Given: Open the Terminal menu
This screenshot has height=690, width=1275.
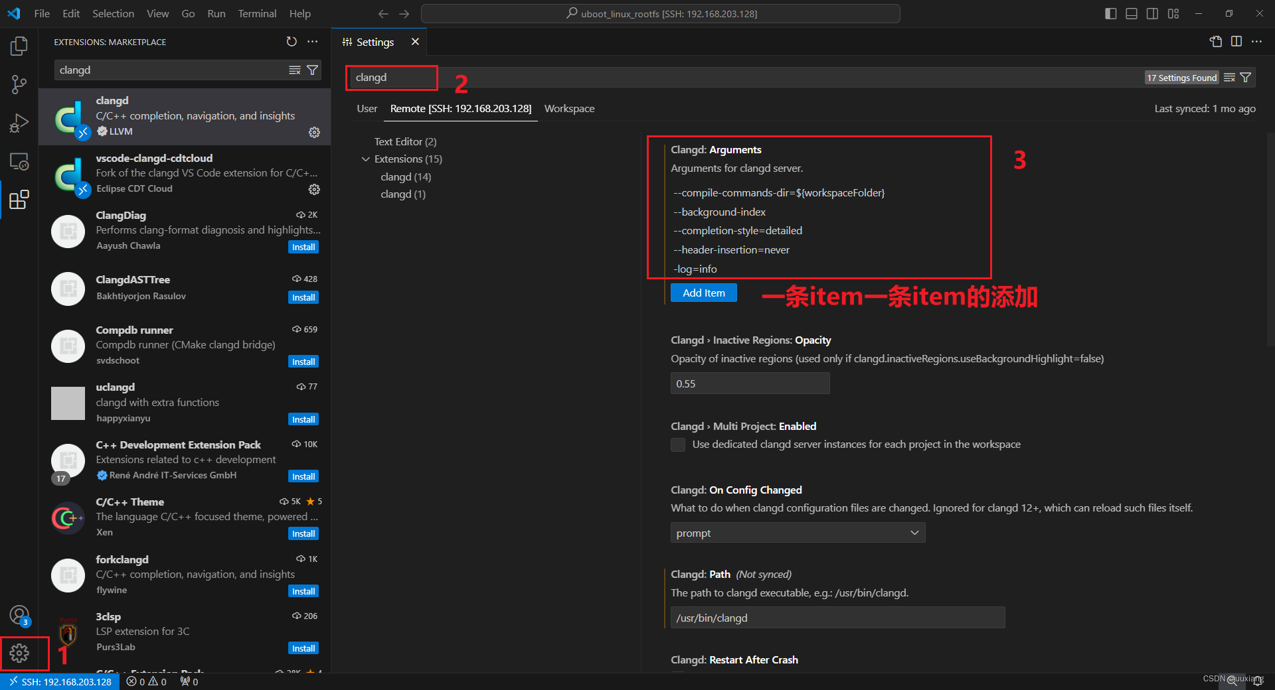Looking at the screenshot, I should pos(256,13).
